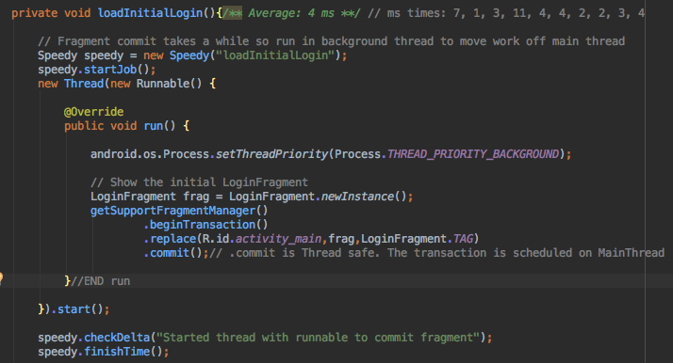Click getSupportFragmentManager() call
Image resolution: width=673 pixels, height=363 pixels.
click(179, 211)
